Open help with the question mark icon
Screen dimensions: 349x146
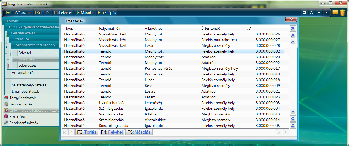pos(326,13)
